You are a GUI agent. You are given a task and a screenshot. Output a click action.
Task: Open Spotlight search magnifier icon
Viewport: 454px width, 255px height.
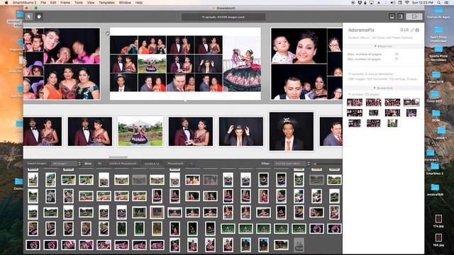click(x=439, y=3)
